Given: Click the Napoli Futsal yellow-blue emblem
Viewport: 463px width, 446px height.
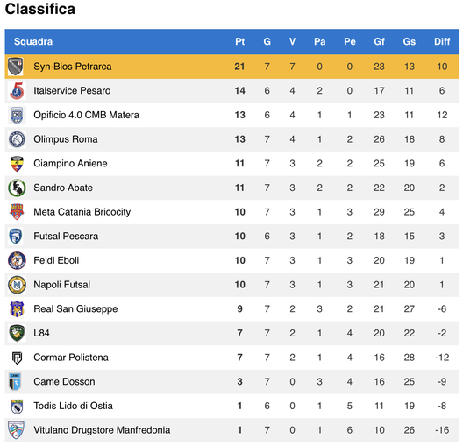Looking at the screenshot, I should 17,285.
